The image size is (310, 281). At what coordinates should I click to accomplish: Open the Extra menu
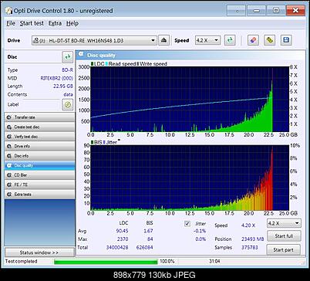(x=55, y=23)
